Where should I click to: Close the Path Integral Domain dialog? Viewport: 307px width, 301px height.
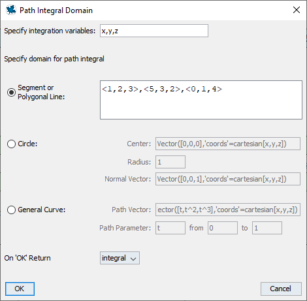[297, 10]
